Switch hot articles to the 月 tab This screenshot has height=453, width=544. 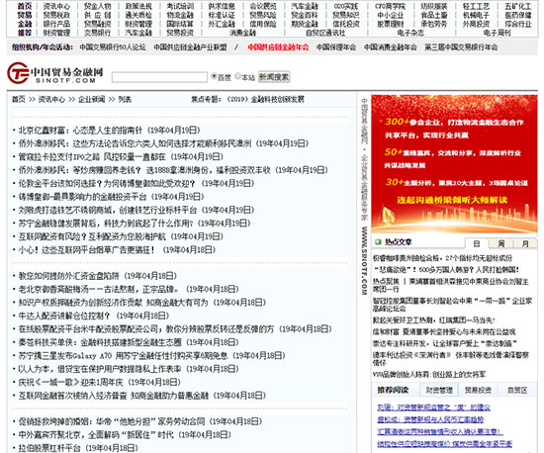point(525,243)
